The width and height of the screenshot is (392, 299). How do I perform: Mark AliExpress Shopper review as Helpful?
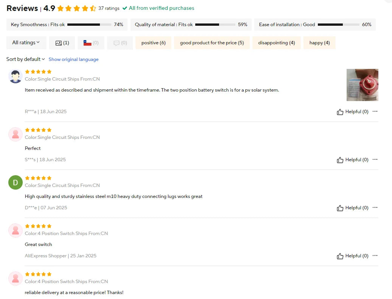(x=352, y=256)
